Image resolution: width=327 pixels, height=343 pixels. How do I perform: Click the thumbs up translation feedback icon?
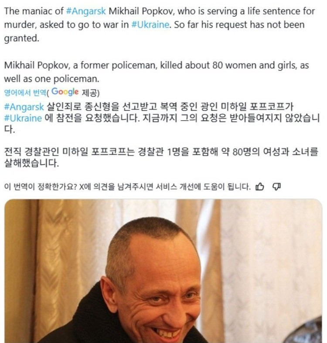(260, 187)
